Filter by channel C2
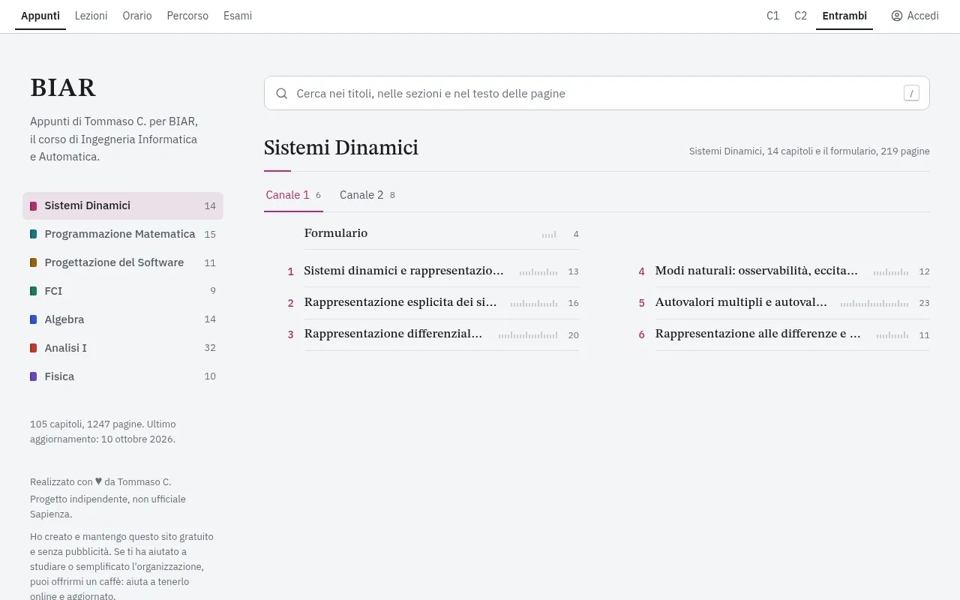The image size is (960, 600). 801,16
